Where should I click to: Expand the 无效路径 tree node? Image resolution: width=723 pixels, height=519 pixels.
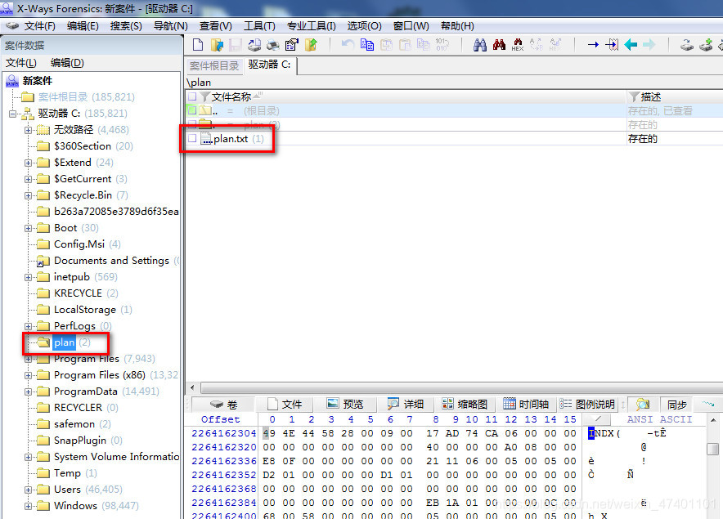(x=28, y=130)
